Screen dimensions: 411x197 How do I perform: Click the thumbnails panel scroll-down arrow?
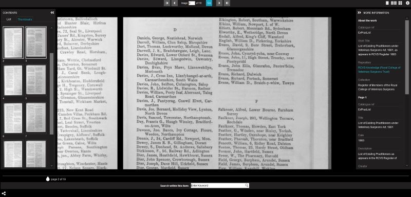[51, 165]
